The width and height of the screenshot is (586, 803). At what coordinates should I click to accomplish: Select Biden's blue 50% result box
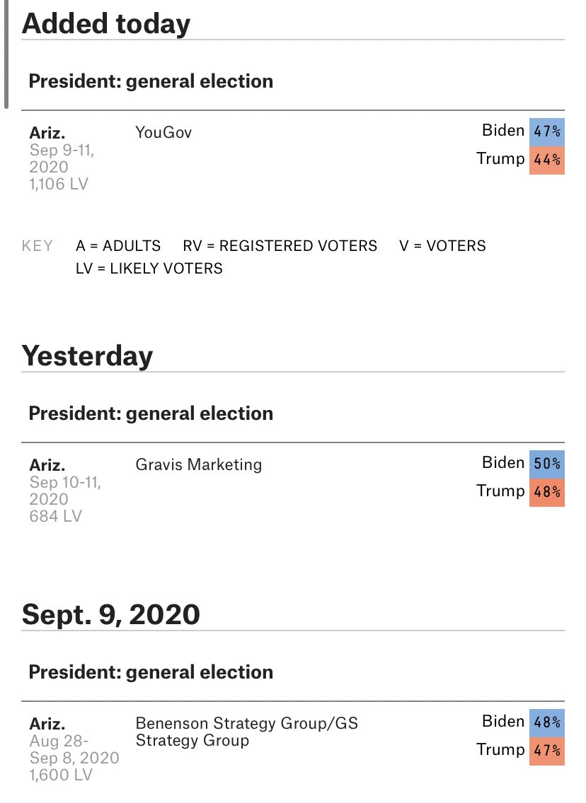[x=546, y=463]
